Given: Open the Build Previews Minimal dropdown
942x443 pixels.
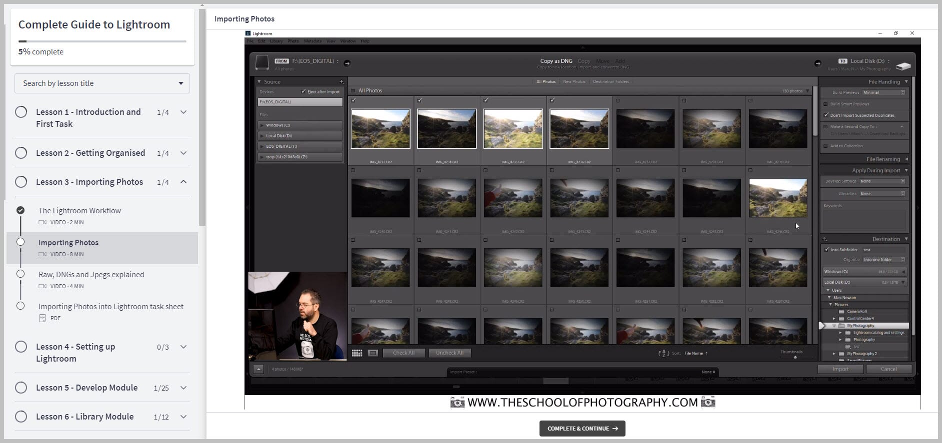Looking at the screenshot, I should [883, 92].
